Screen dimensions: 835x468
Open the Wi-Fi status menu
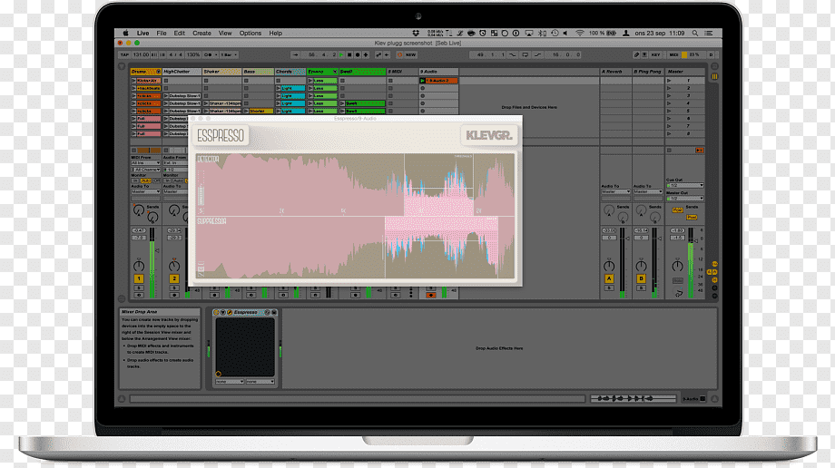579,33
